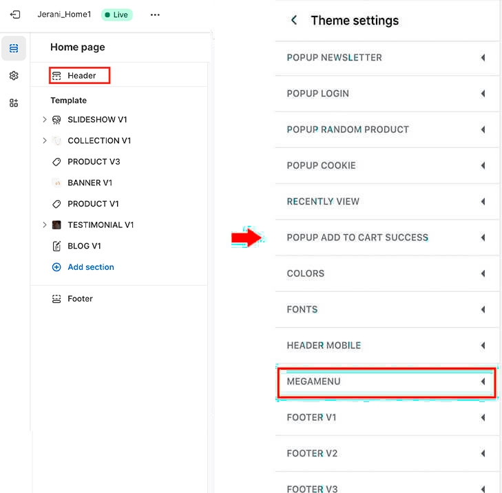
Task: Expand the COLORS settings group
Action: (x=386, y=274)
